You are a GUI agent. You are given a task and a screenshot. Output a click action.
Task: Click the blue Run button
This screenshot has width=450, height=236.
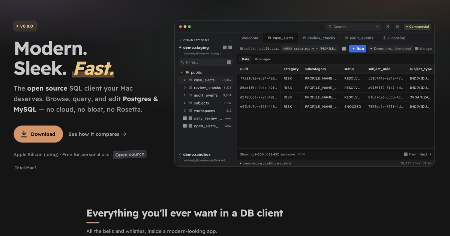(358, 49)
